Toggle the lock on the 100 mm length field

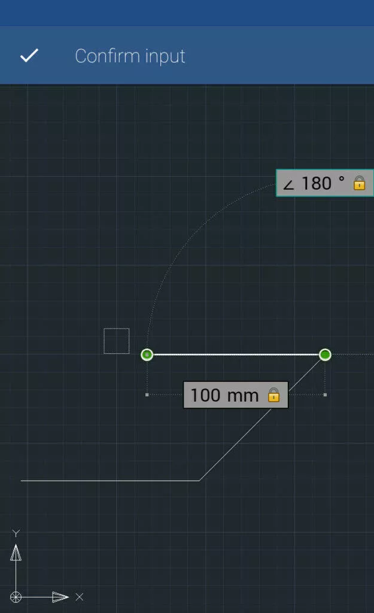coord(273,395)
